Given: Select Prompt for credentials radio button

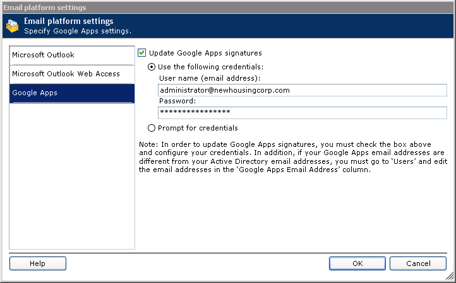Looking at the screenshot, I should 152,128.
